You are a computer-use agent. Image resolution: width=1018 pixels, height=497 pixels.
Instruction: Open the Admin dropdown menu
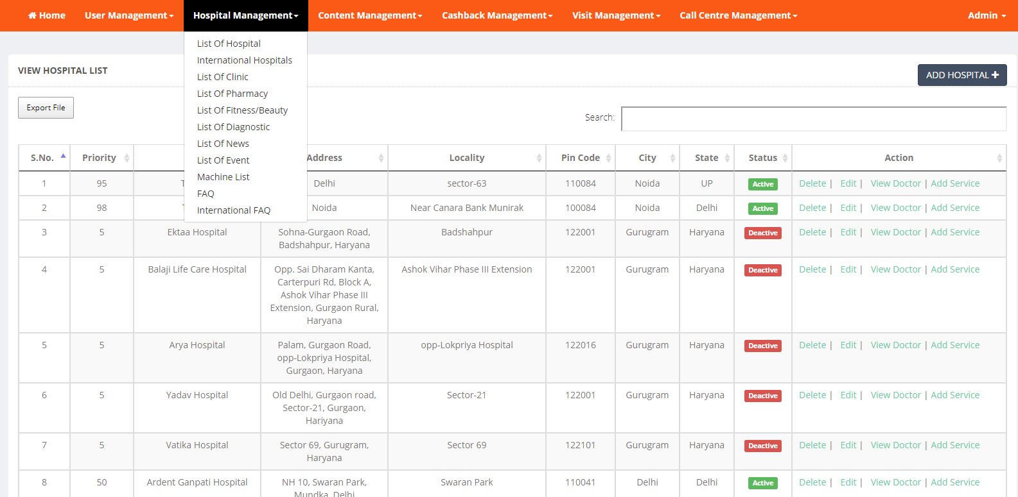tap(986, 15)
